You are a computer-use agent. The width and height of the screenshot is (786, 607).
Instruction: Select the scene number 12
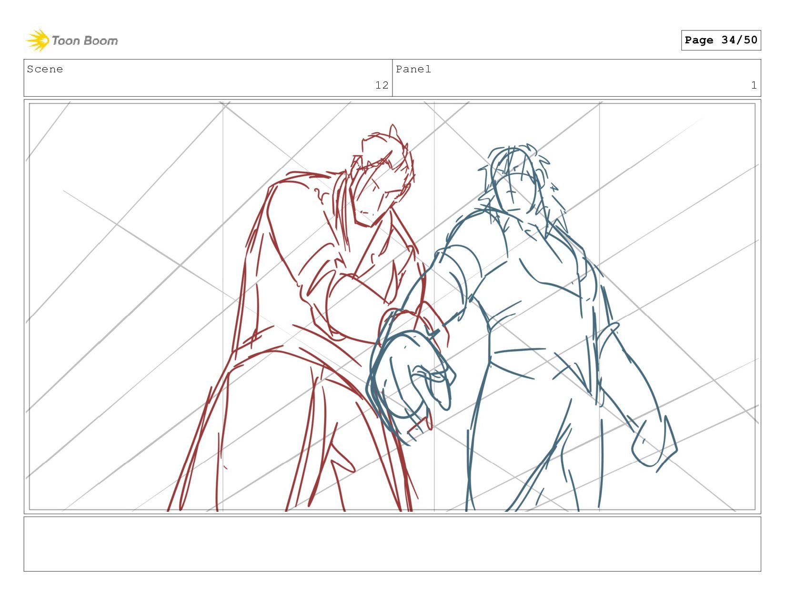pos(382,85)
